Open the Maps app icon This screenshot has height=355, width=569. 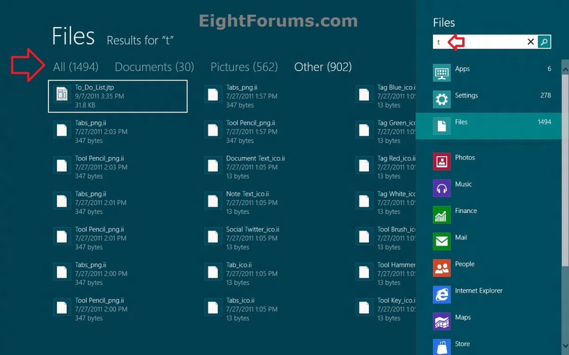[x=441, y=321]
